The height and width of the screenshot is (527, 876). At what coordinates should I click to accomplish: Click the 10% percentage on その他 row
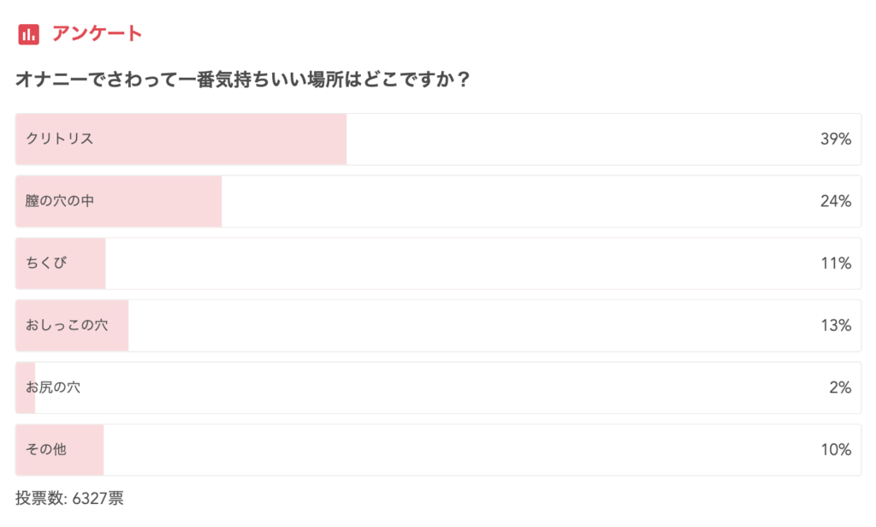point(836,449)
